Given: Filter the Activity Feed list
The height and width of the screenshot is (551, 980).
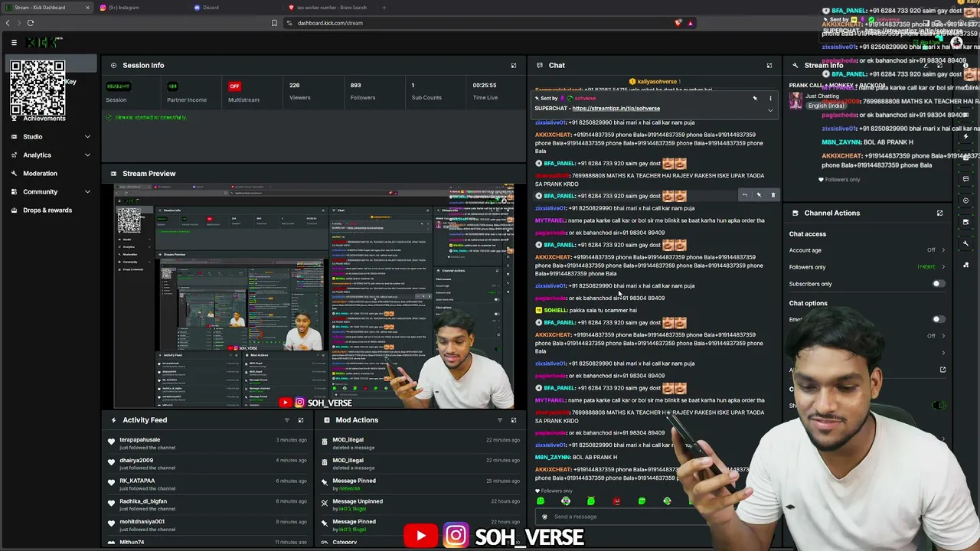Looking at the screenshot, I should click(287, 420).
